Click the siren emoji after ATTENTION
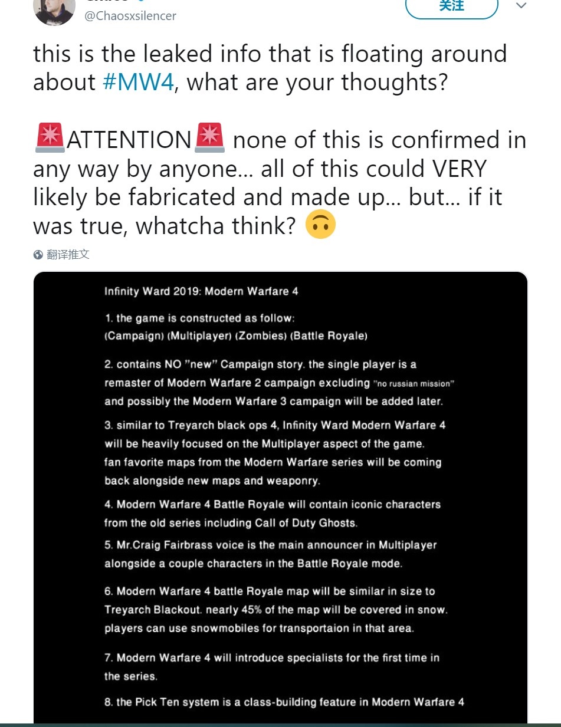The image size is (561, 727). coord(209,139)
